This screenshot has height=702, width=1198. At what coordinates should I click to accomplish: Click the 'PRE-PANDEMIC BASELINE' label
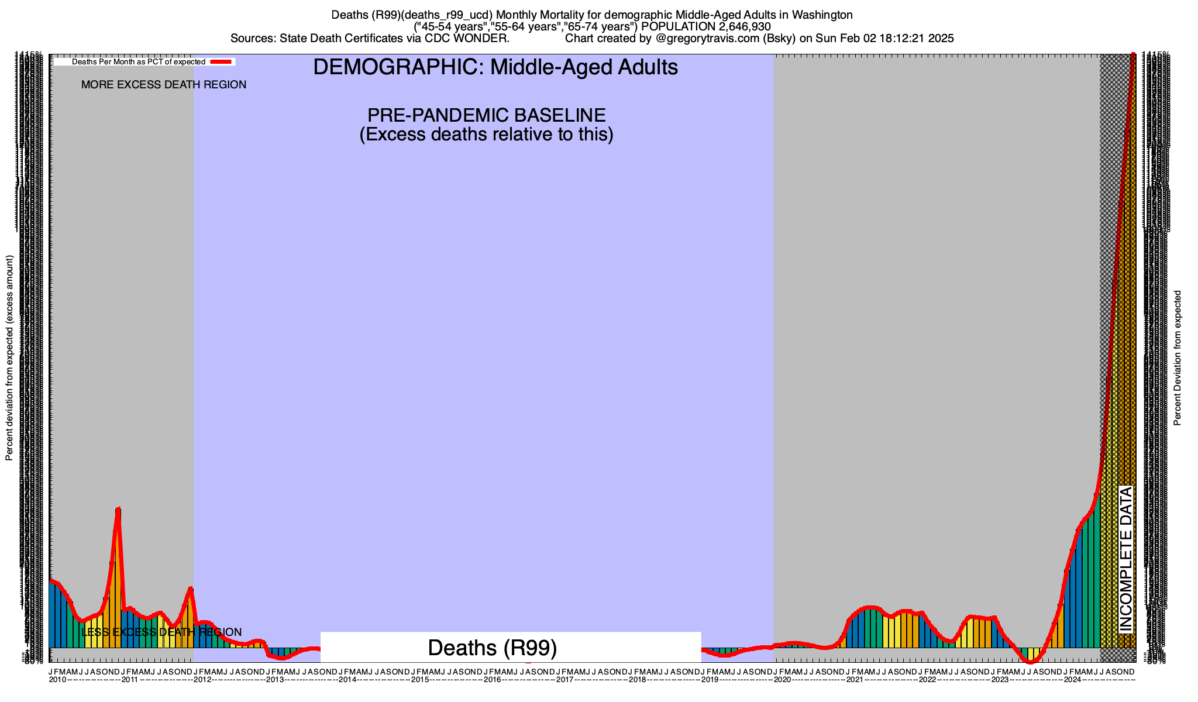click(x=486, y=115)
